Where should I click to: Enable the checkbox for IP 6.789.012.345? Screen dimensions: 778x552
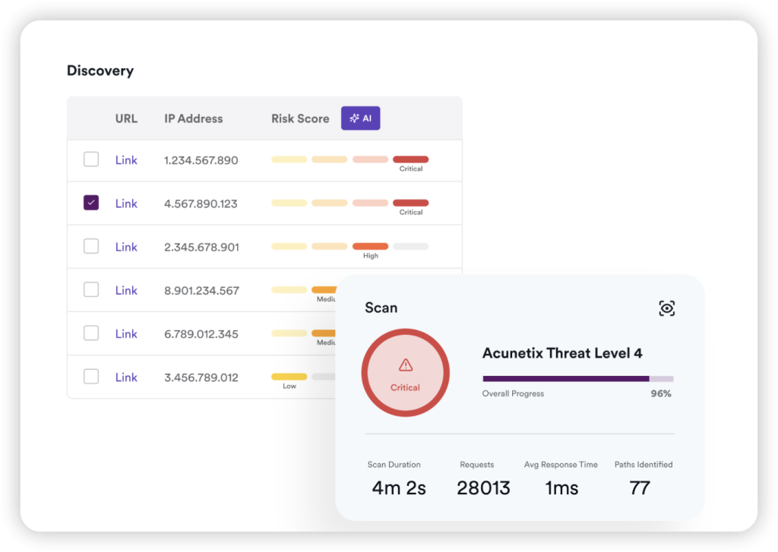pos(91,333)
